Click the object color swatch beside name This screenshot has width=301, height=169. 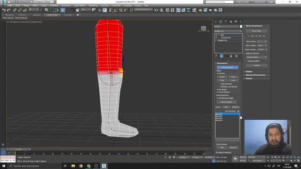pyautogui.click(x=241, y=26)
